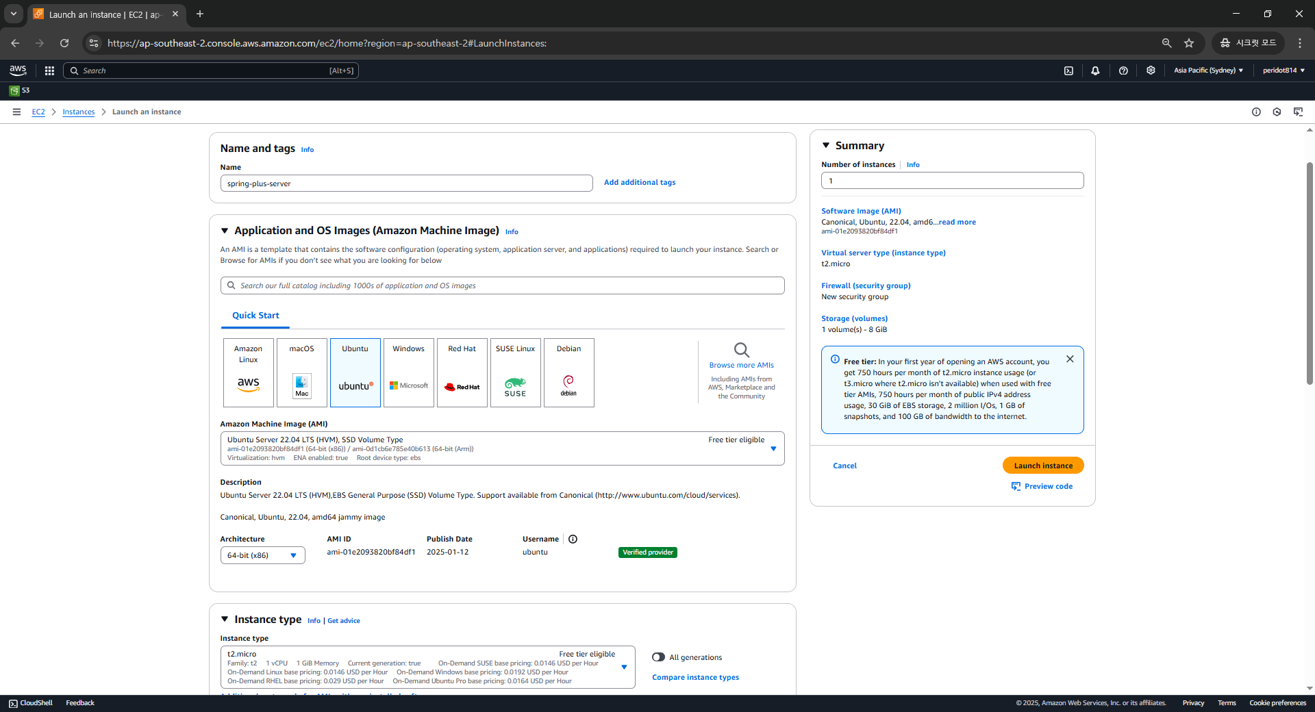
Task: Go to the Instances breadcrumb
Action: coord(79,112)
